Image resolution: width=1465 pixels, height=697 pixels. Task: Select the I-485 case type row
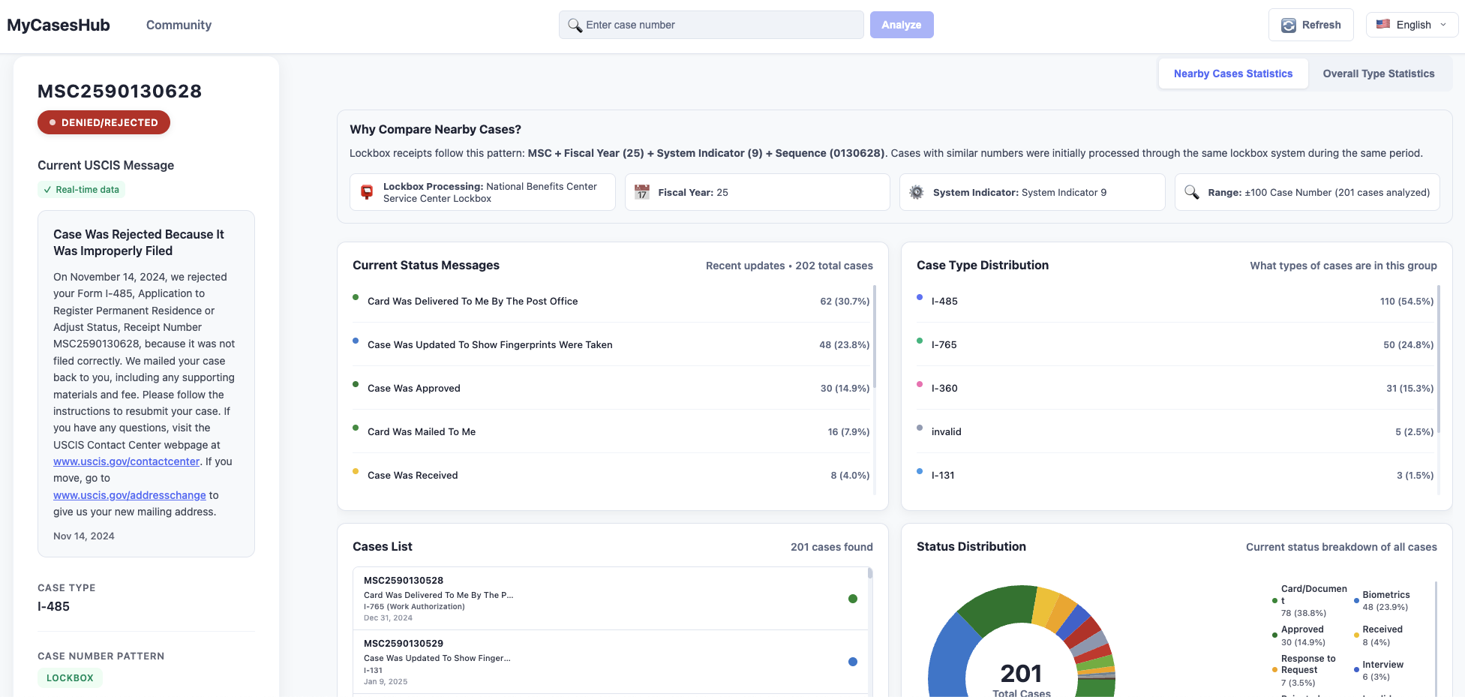(x=1175, y=301)
